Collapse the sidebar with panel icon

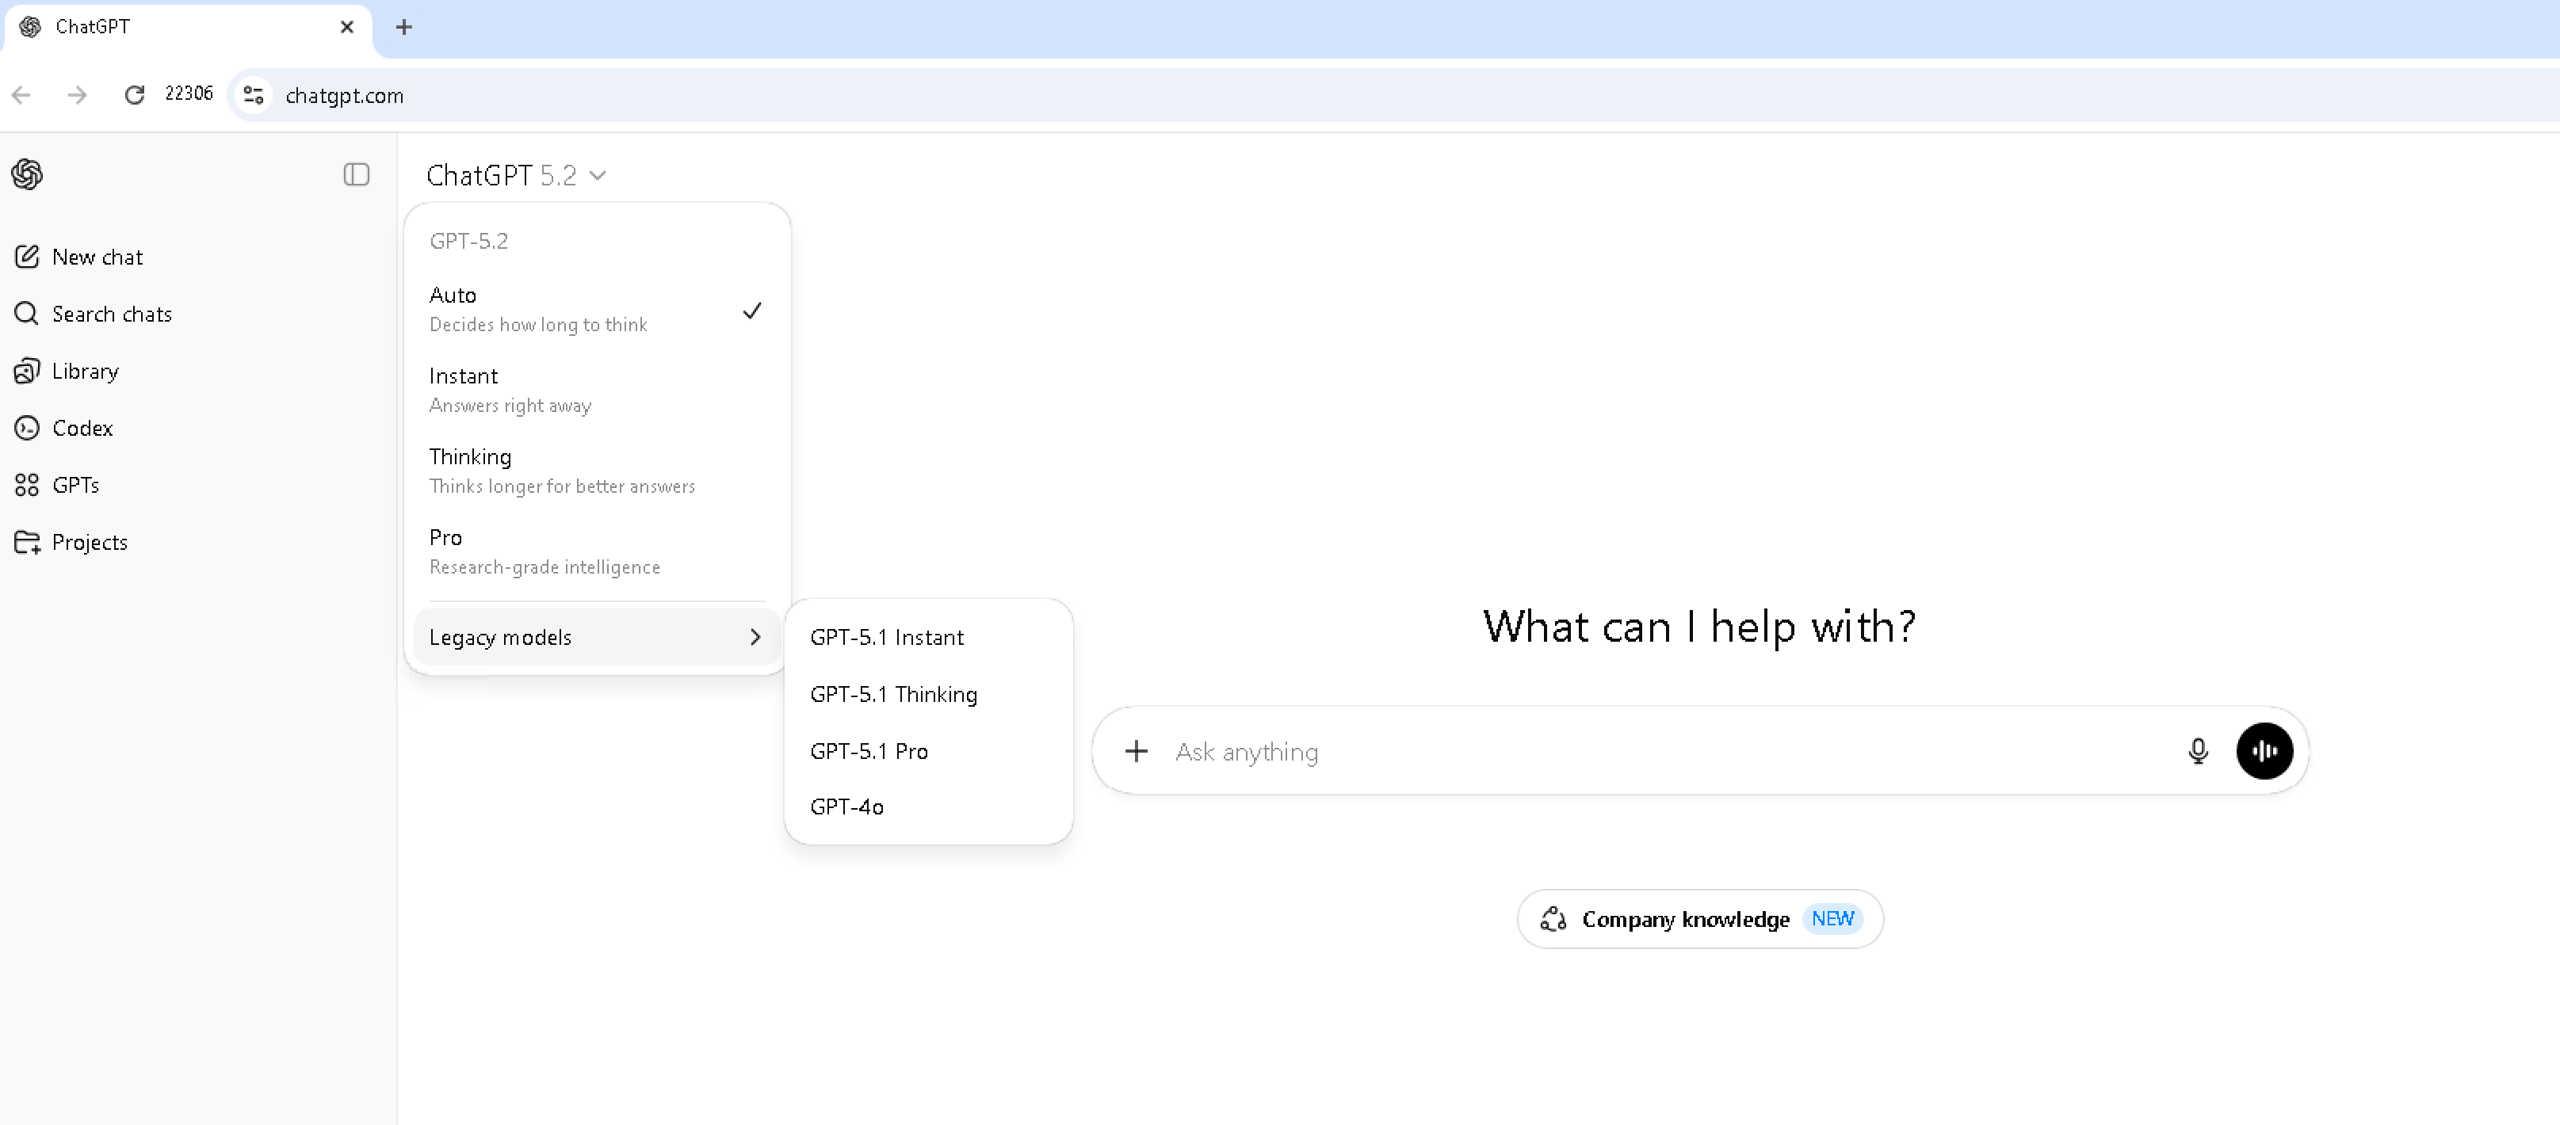[x=356, y=175]
